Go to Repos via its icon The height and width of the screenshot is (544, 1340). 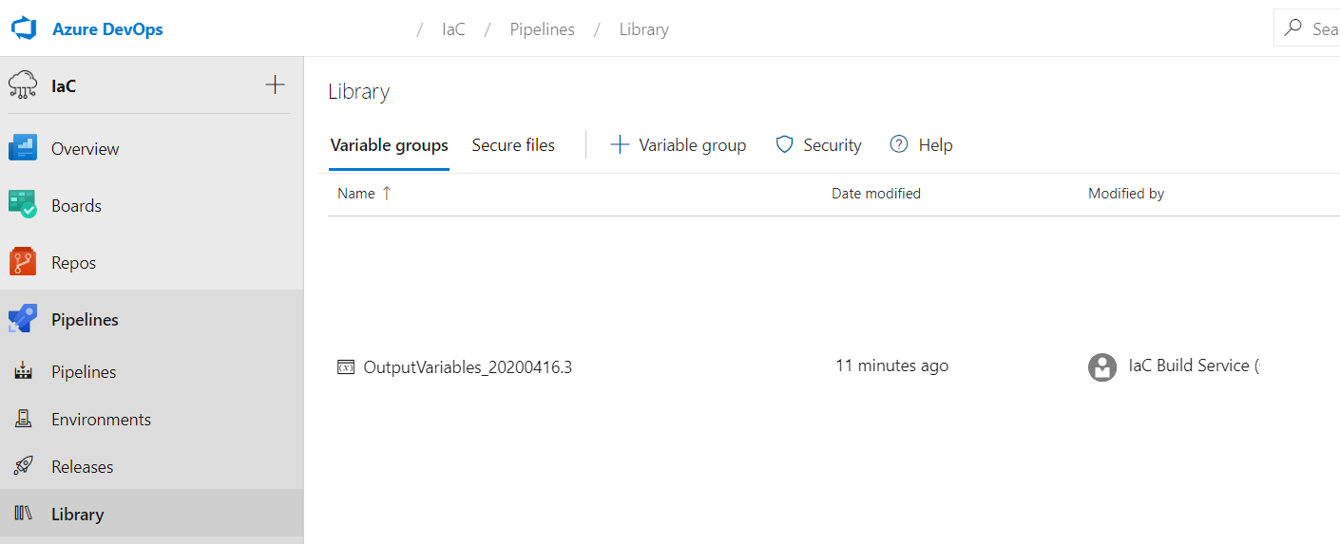[x=23, y=263]
